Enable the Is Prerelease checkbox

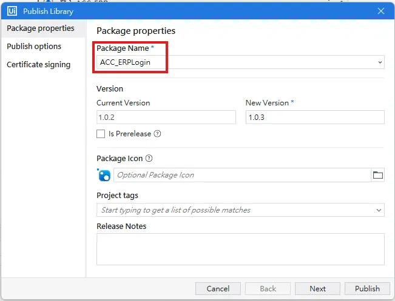tap(101, 134)
